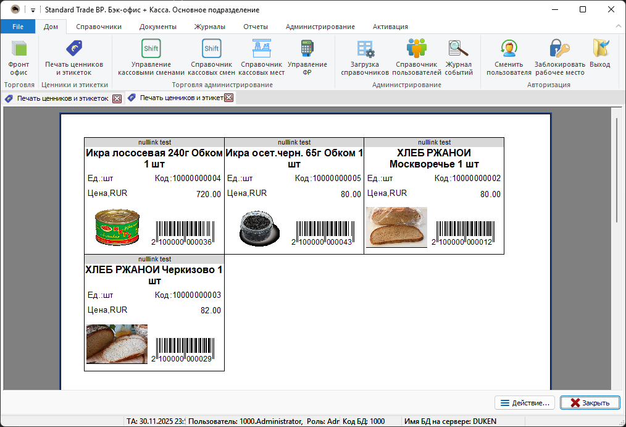Viewport: 626px width, 427px height.
Task: Close the first Печать ценников document tab
Action: tap(117, 98)
